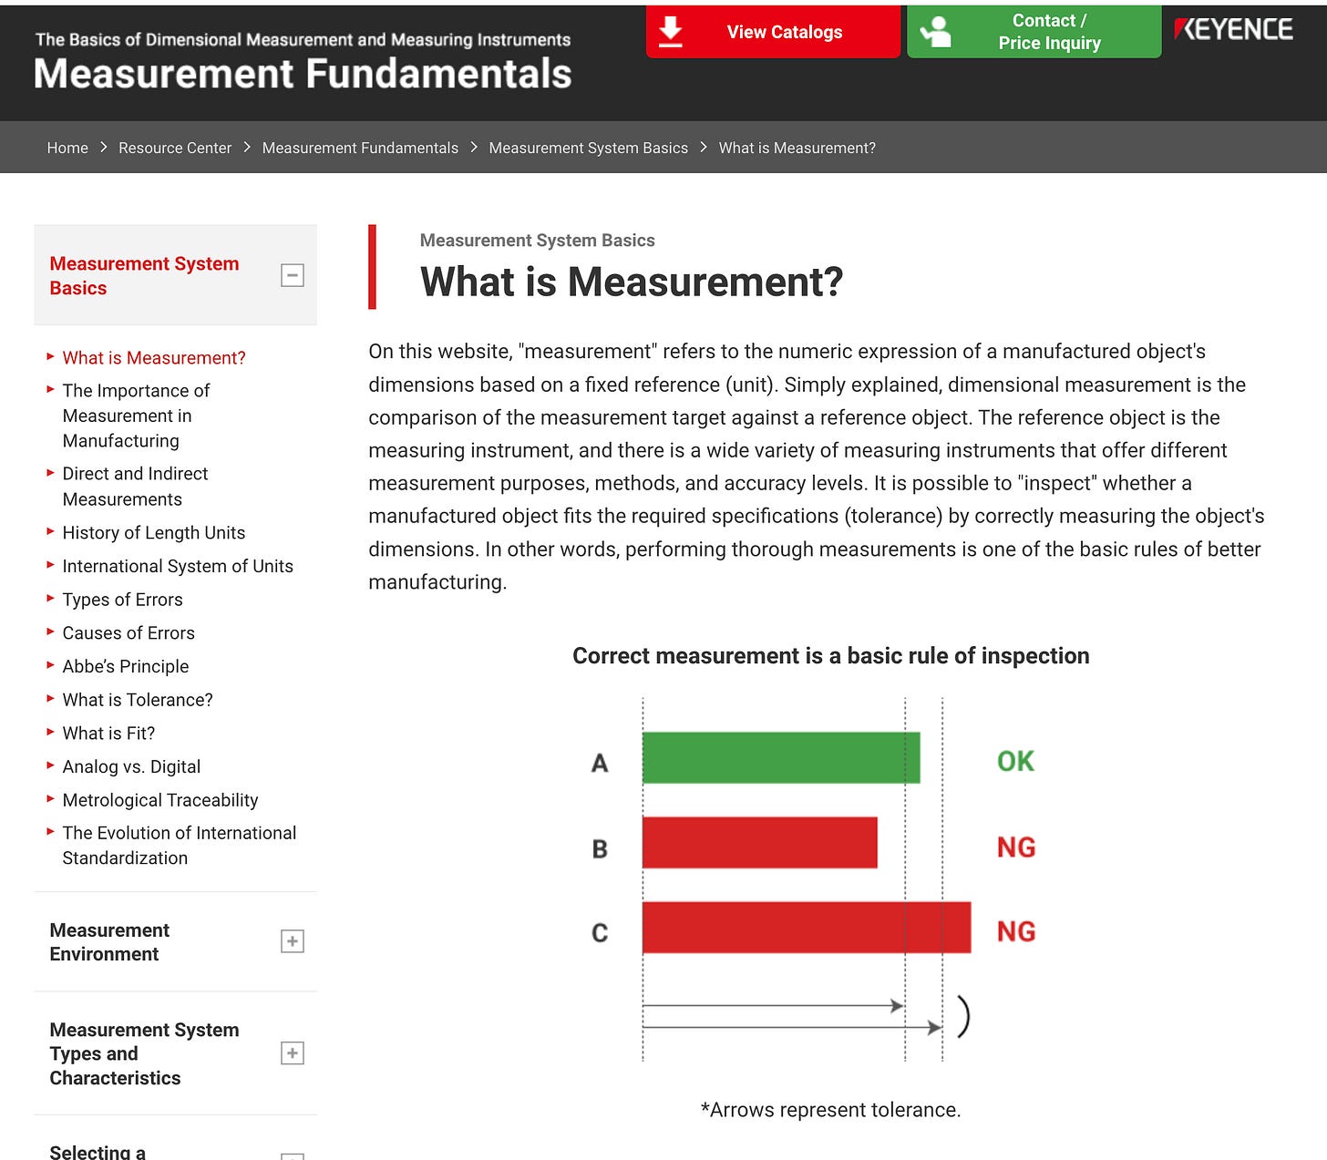Screen dimensions: 1327x1160
Task: Expand the Measurement Environment section
Action: pyautogui.click(x=293, y=941)
